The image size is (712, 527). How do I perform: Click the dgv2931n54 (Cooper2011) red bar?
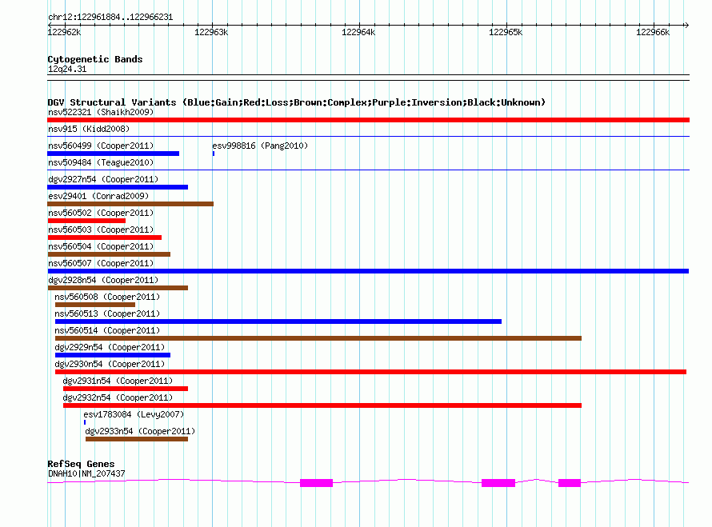[x=126, y=389]
